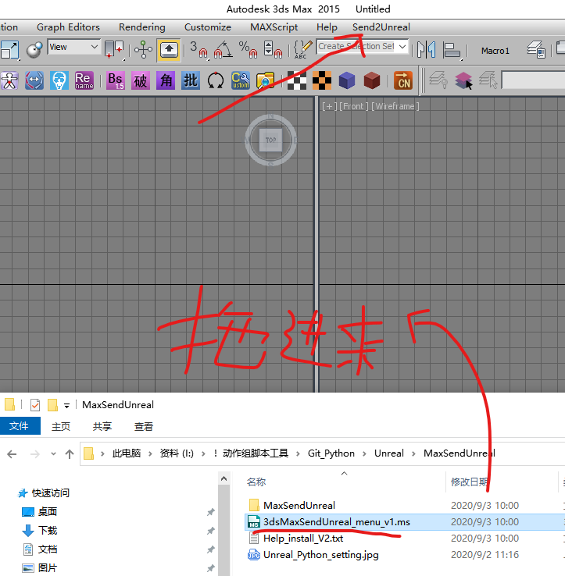Switch to the 查看 tab in Explorer

[x=144, y=426]
